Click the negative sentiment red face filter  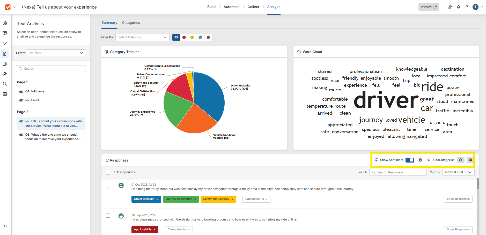point(184,37)
